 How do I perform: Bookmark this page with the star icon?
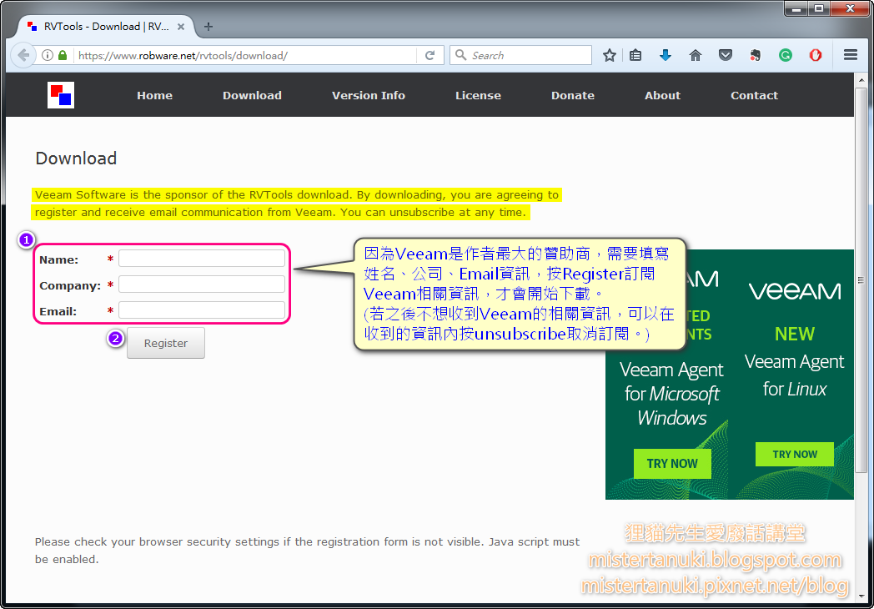coord(610,55)
